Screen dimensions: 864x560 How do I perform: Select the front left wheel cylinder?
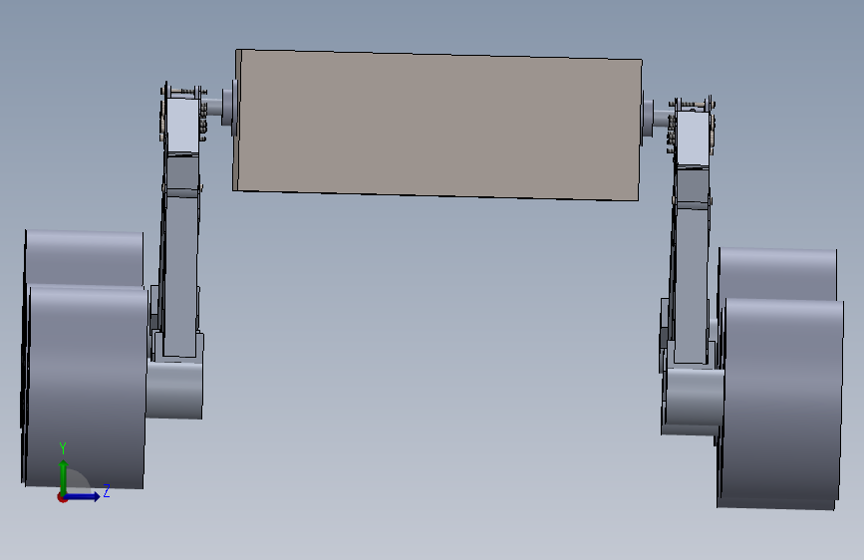click(86, 386)
